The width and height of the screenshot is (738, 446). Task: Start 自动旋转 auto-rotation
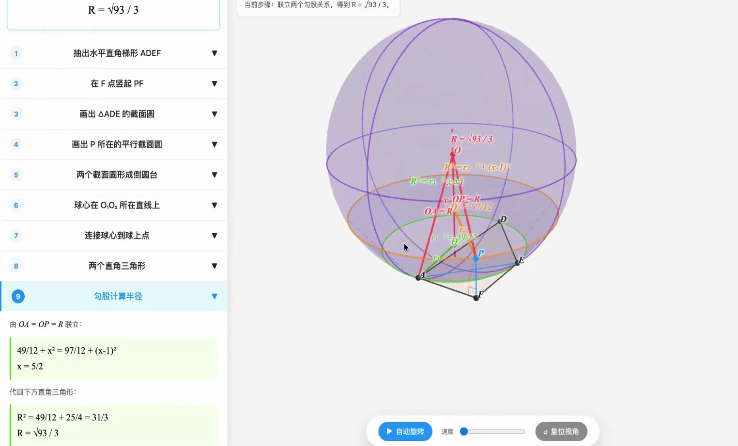point(405,431)
